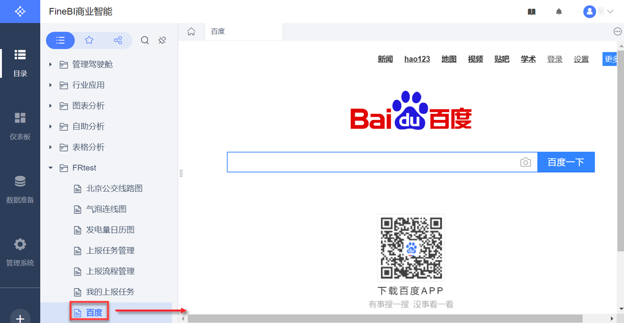Open the 新闻 link on Baidu page
This screenshot has width=624, height=323.
coord(385,59)
